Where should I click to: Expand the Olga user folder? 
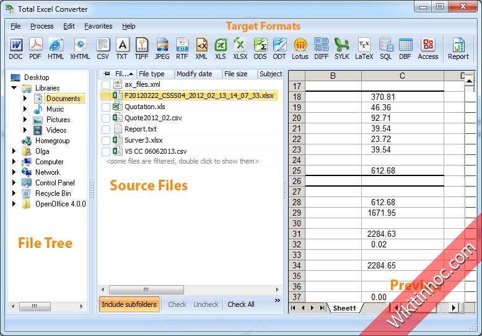click(x=14, y=151)
